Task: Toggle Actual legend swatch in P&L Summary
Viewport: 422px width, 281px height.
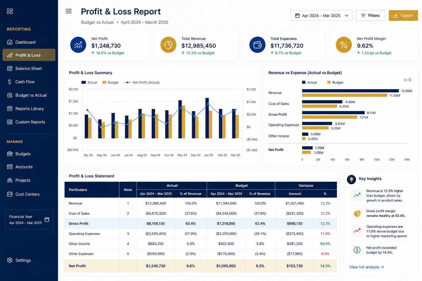Action: coord(84,82)
